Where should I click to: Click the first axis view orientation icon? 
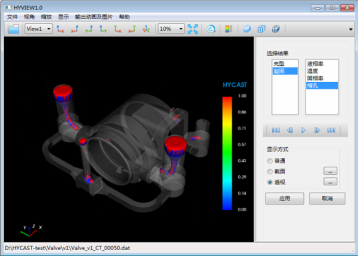60,29
